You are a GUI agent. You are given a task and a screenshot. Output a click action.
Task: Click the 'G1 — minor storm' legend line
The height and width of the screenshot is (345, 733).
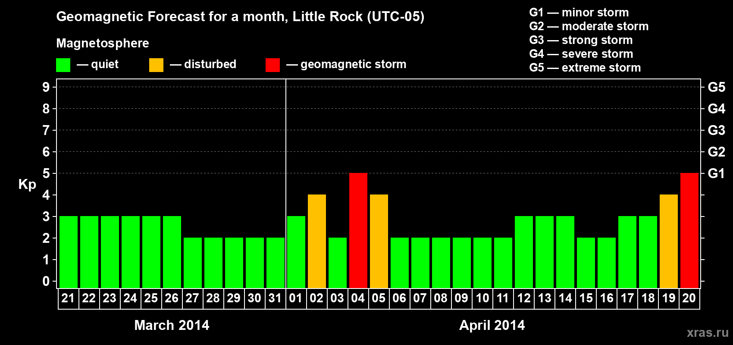coord(579,13)
